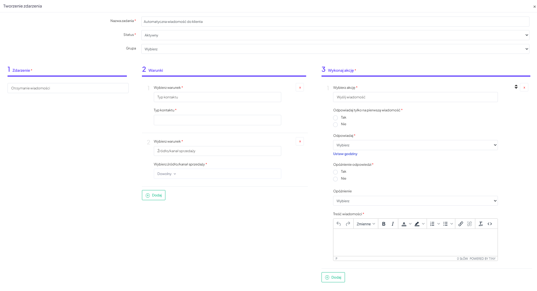Insert a link using the chain icon
This screenshot has width=537, height=291.
461,224
